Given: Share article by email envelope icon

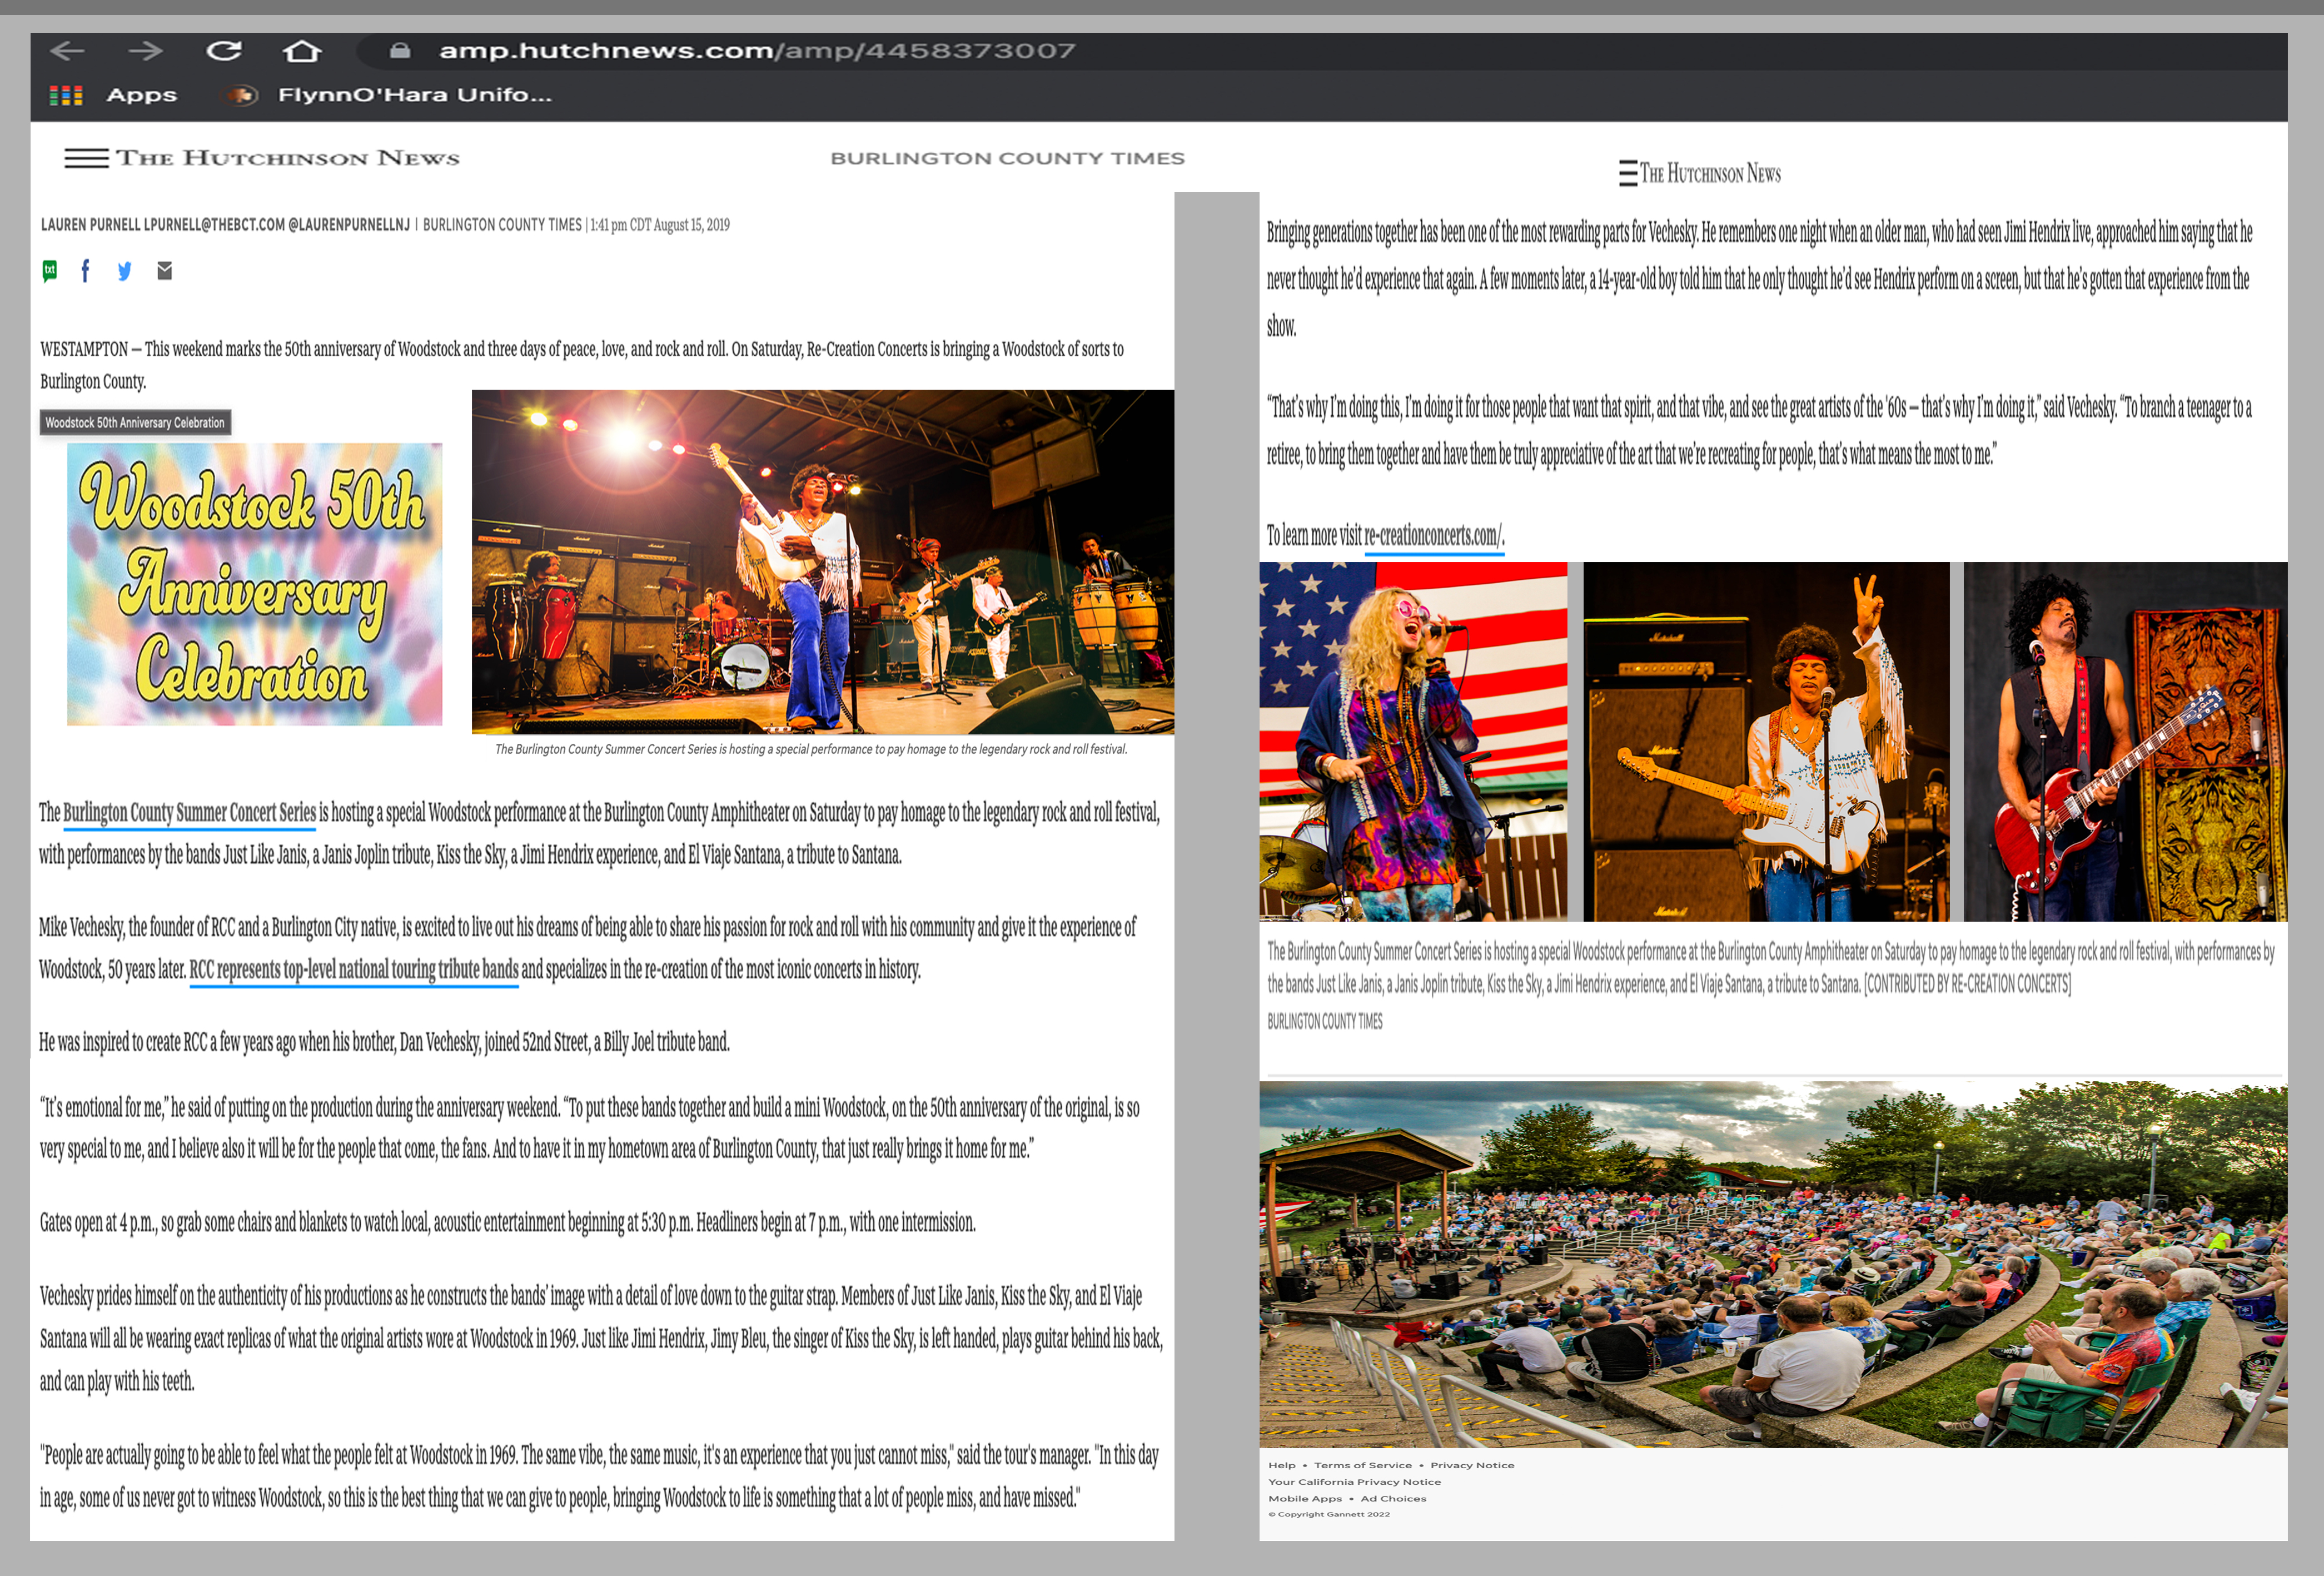Looking at the screenshot, I should (x=165, y=271).
